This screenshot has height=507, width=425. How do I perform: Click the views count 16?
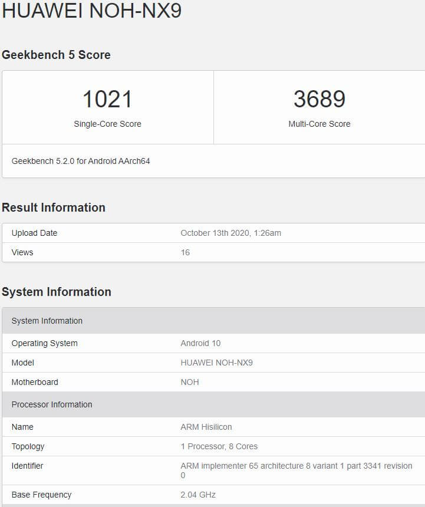click(185, 252)
